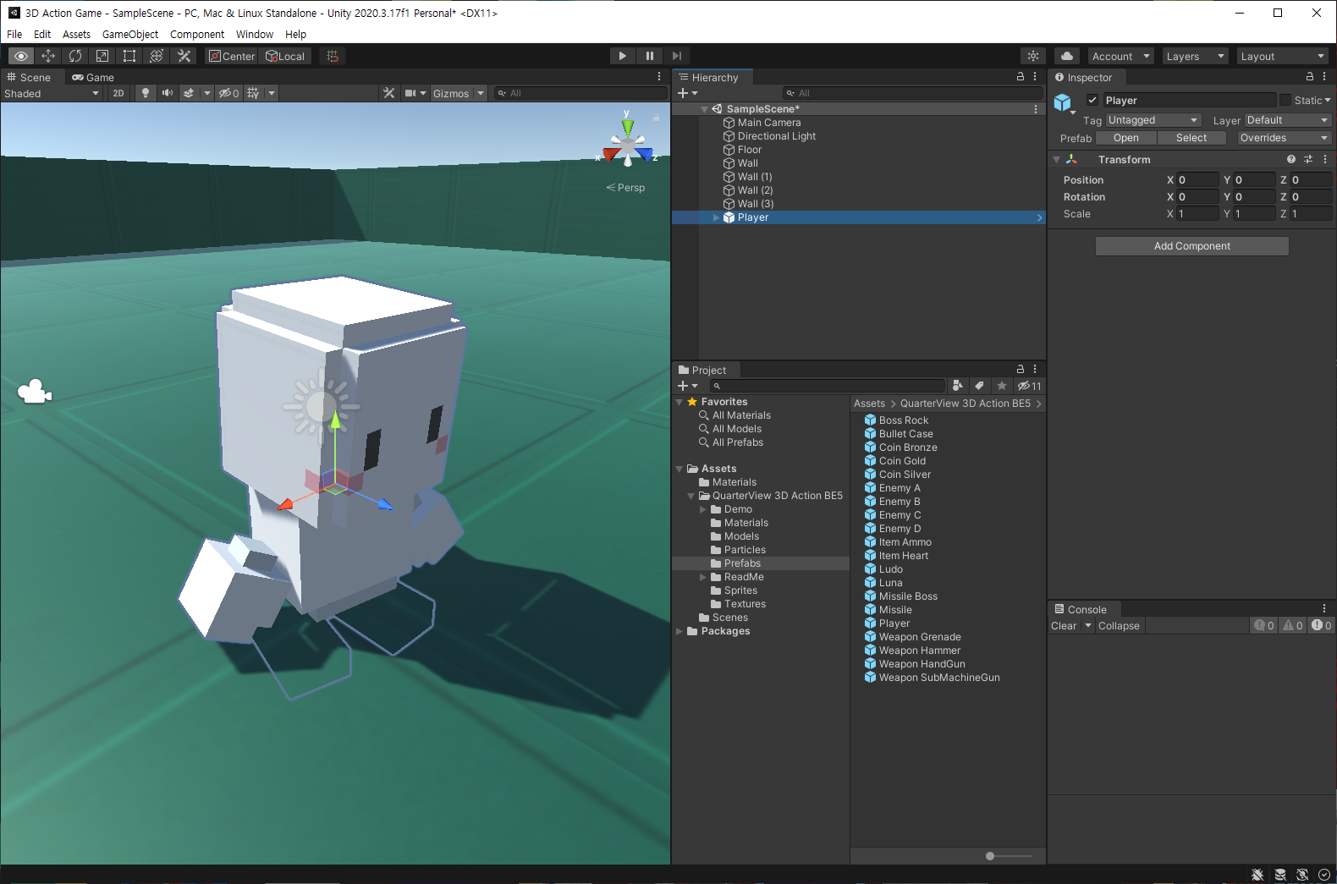Lock the Hierarchy panel
Image resolution: width=1337 pixels, height=884 pixels.
point(1021,76)
